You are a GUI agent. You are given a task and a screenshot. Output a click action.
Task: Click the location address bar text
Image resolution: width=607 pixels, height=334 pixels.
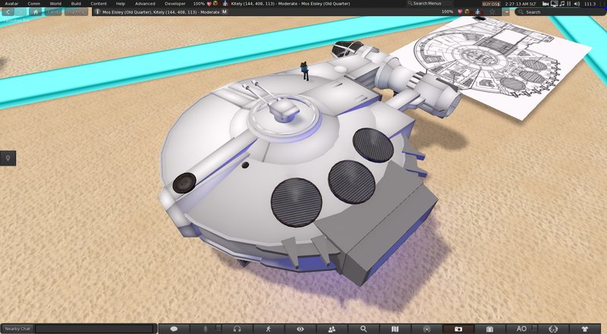click(x=161, y=12)
